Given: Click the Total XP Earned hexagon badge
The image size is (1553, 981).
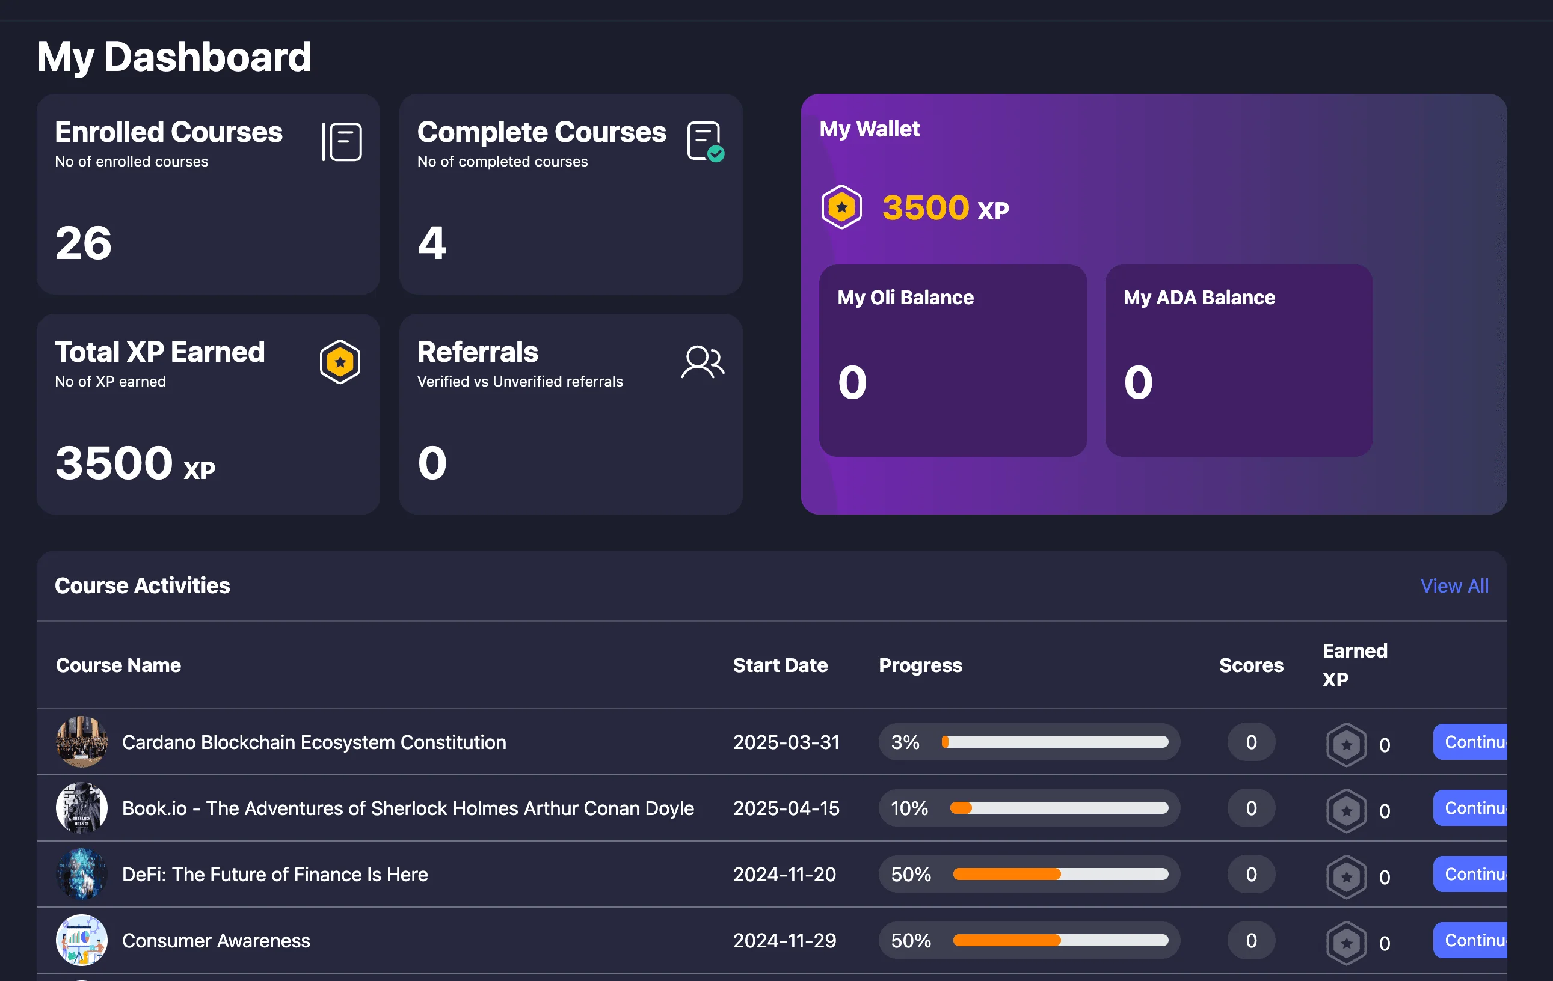Looking at the screenshot, I should [340, 362].
